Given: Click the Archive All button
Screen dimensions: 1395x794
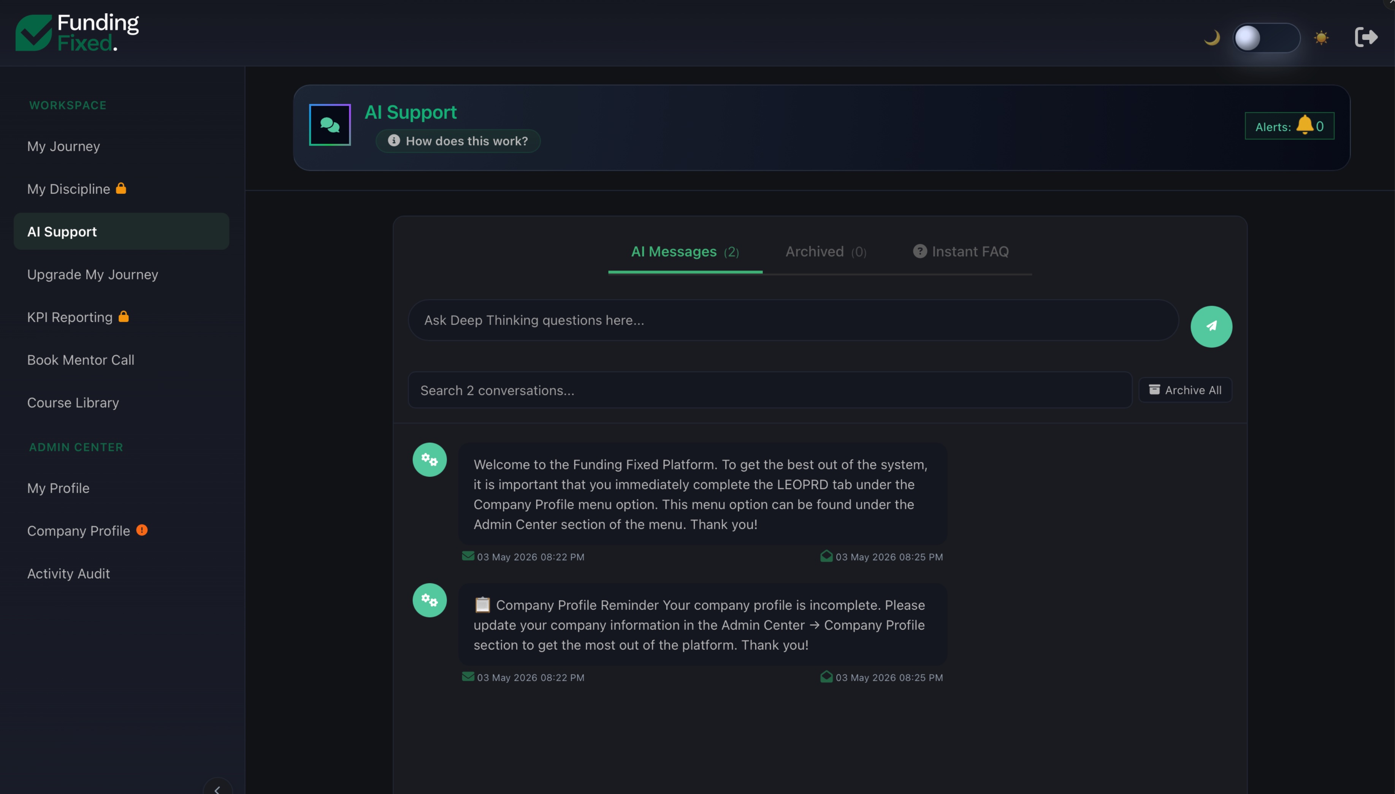Looking at the screenshot, I should coord(1185,390).
